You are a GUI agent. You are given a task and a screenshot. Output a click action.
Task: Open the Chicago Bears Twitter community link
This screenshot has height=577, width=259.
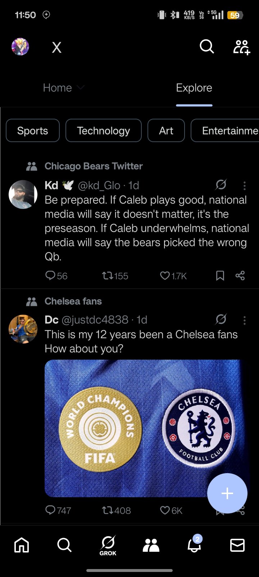click(94, 166)
